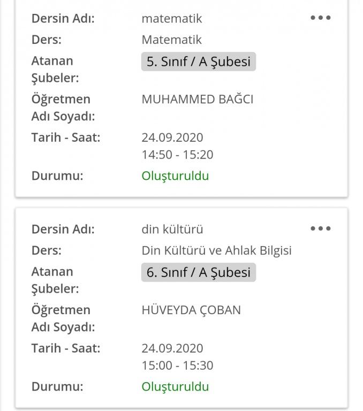Select teacher name MUHAMMED BAĞCI
The height and width of the screenshot is (411, 363).
point(197,100)
